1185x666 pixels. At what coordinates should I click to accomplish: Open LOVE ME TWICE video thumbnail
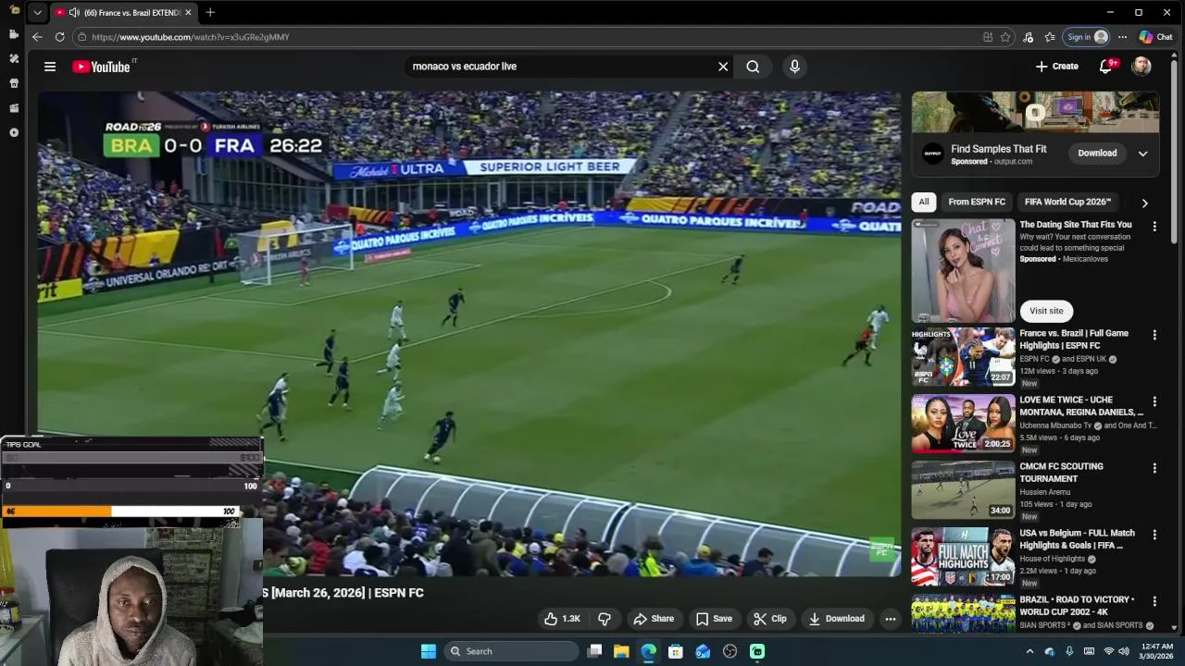pyautogui.click(x=963, y=423)
